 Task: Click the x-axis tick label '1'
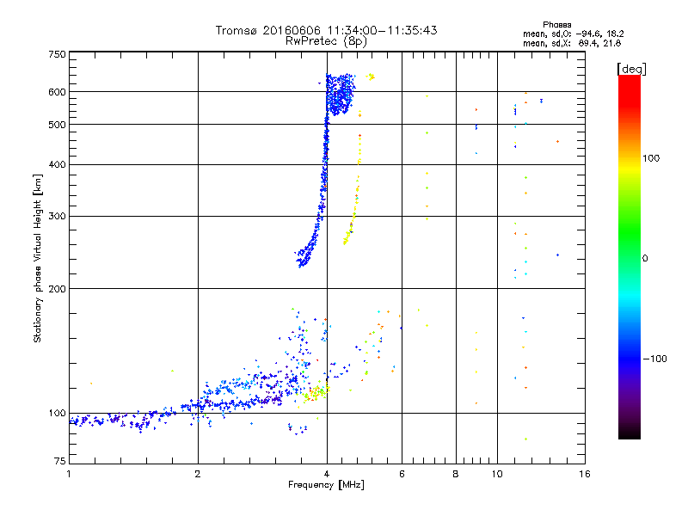click(69, 474)
